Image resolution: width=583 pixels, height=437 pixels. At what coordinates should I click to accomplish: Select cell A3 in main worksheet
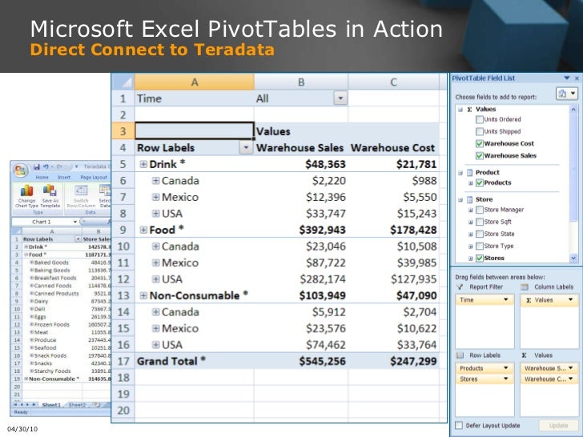(x=195, y=131)
